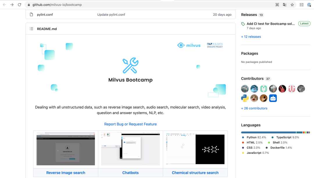This screenshot has width=314, height=178.
Task: Click the translate page icon
Action: 285,5
